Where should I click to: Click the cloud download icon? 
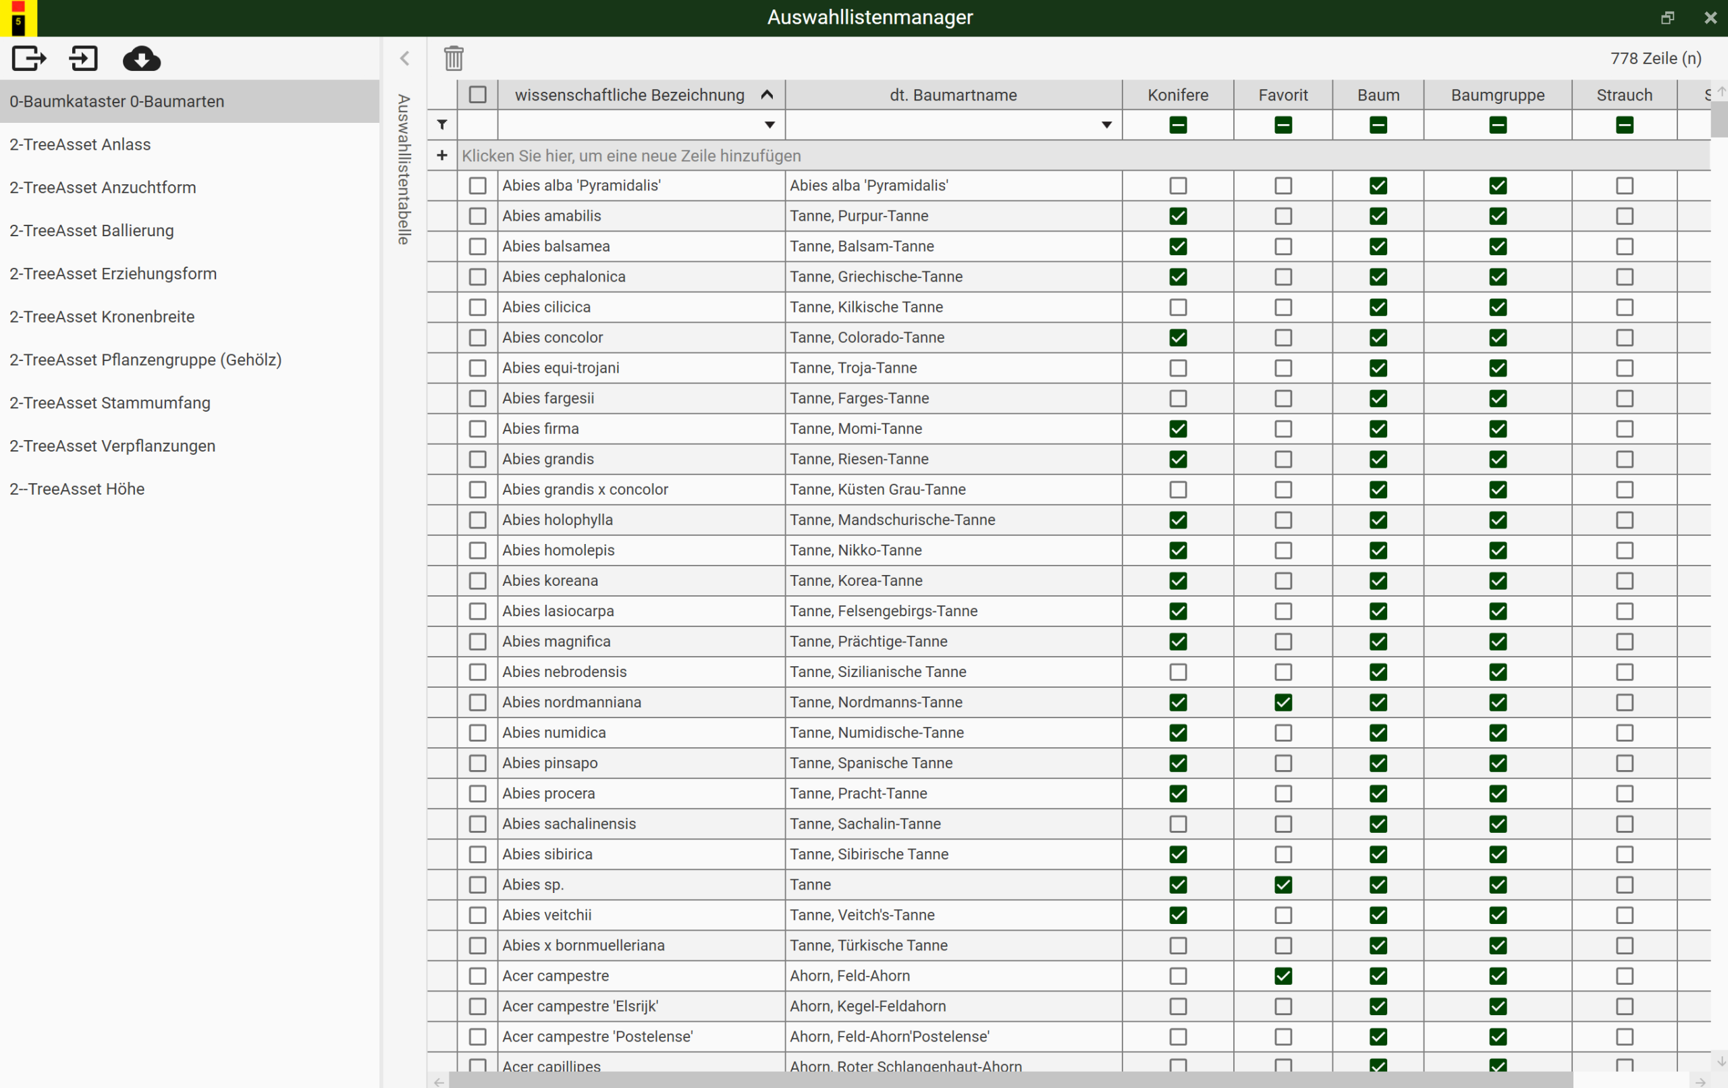click(x=141, y=58)
